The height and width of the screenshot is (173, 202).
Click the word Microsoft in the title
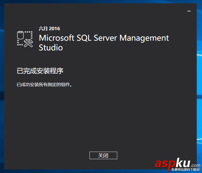(x=57, y=38)
